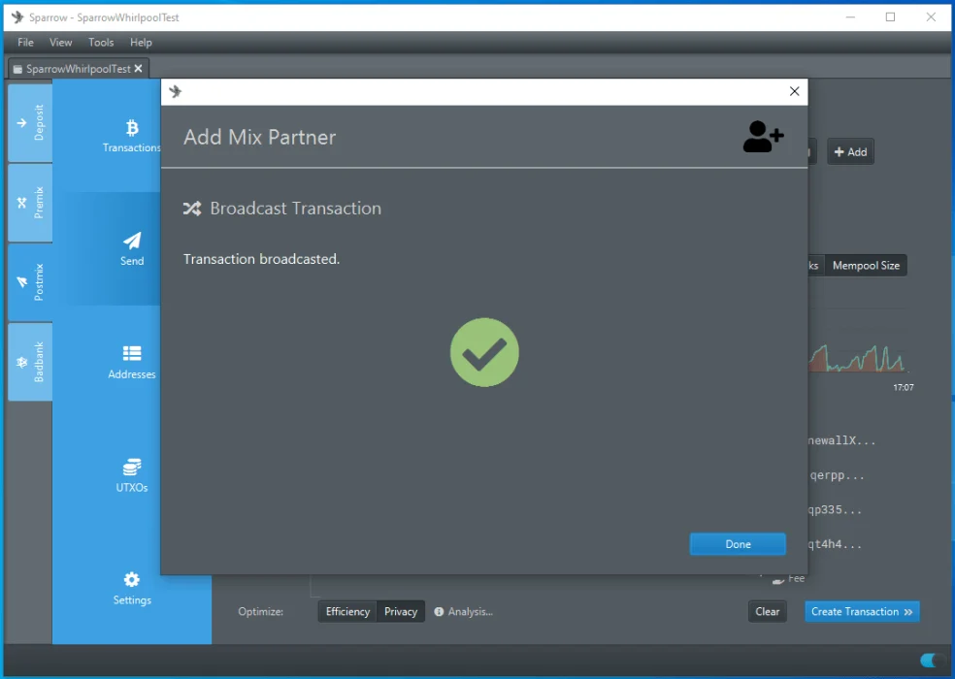Switch to the Deposit account tab
Viewport: 955px width, 679px height.
[x=30, y=123]
